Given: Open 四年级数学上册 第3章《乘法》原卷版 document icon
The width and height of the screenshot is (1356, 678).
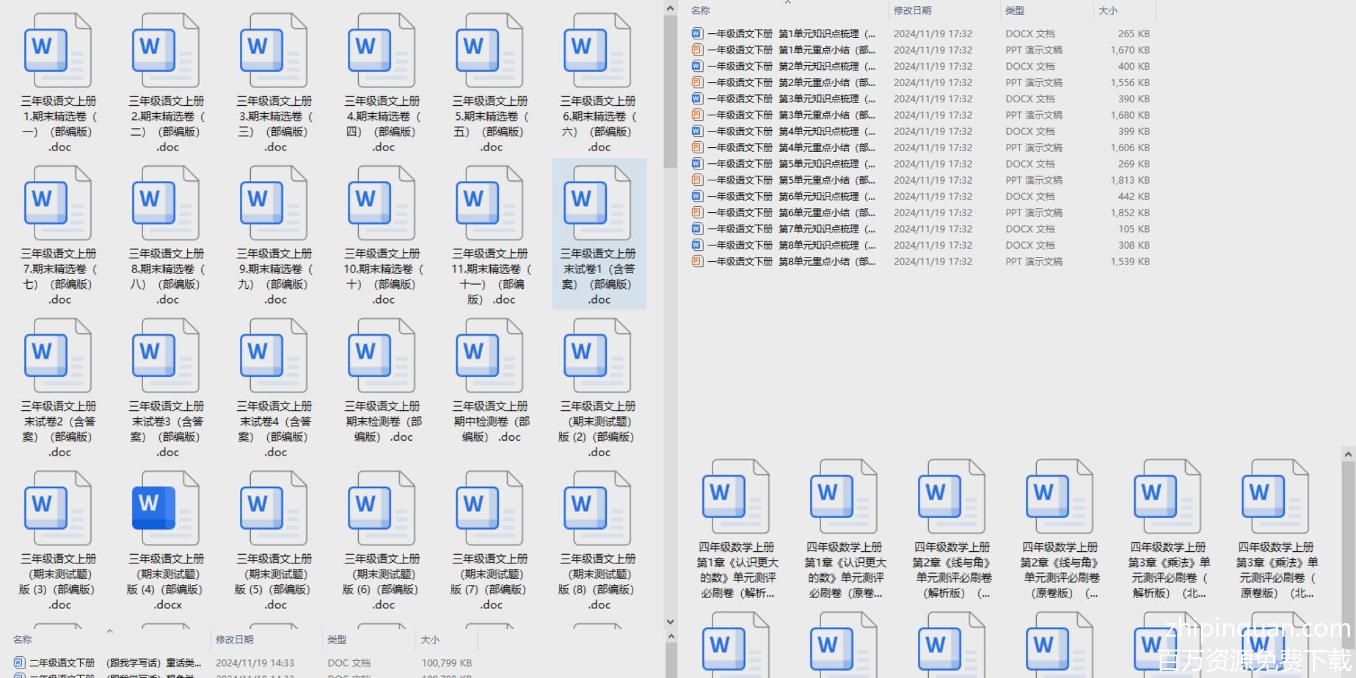Looking at the screenshot, I should click(x=1275, y=496).
